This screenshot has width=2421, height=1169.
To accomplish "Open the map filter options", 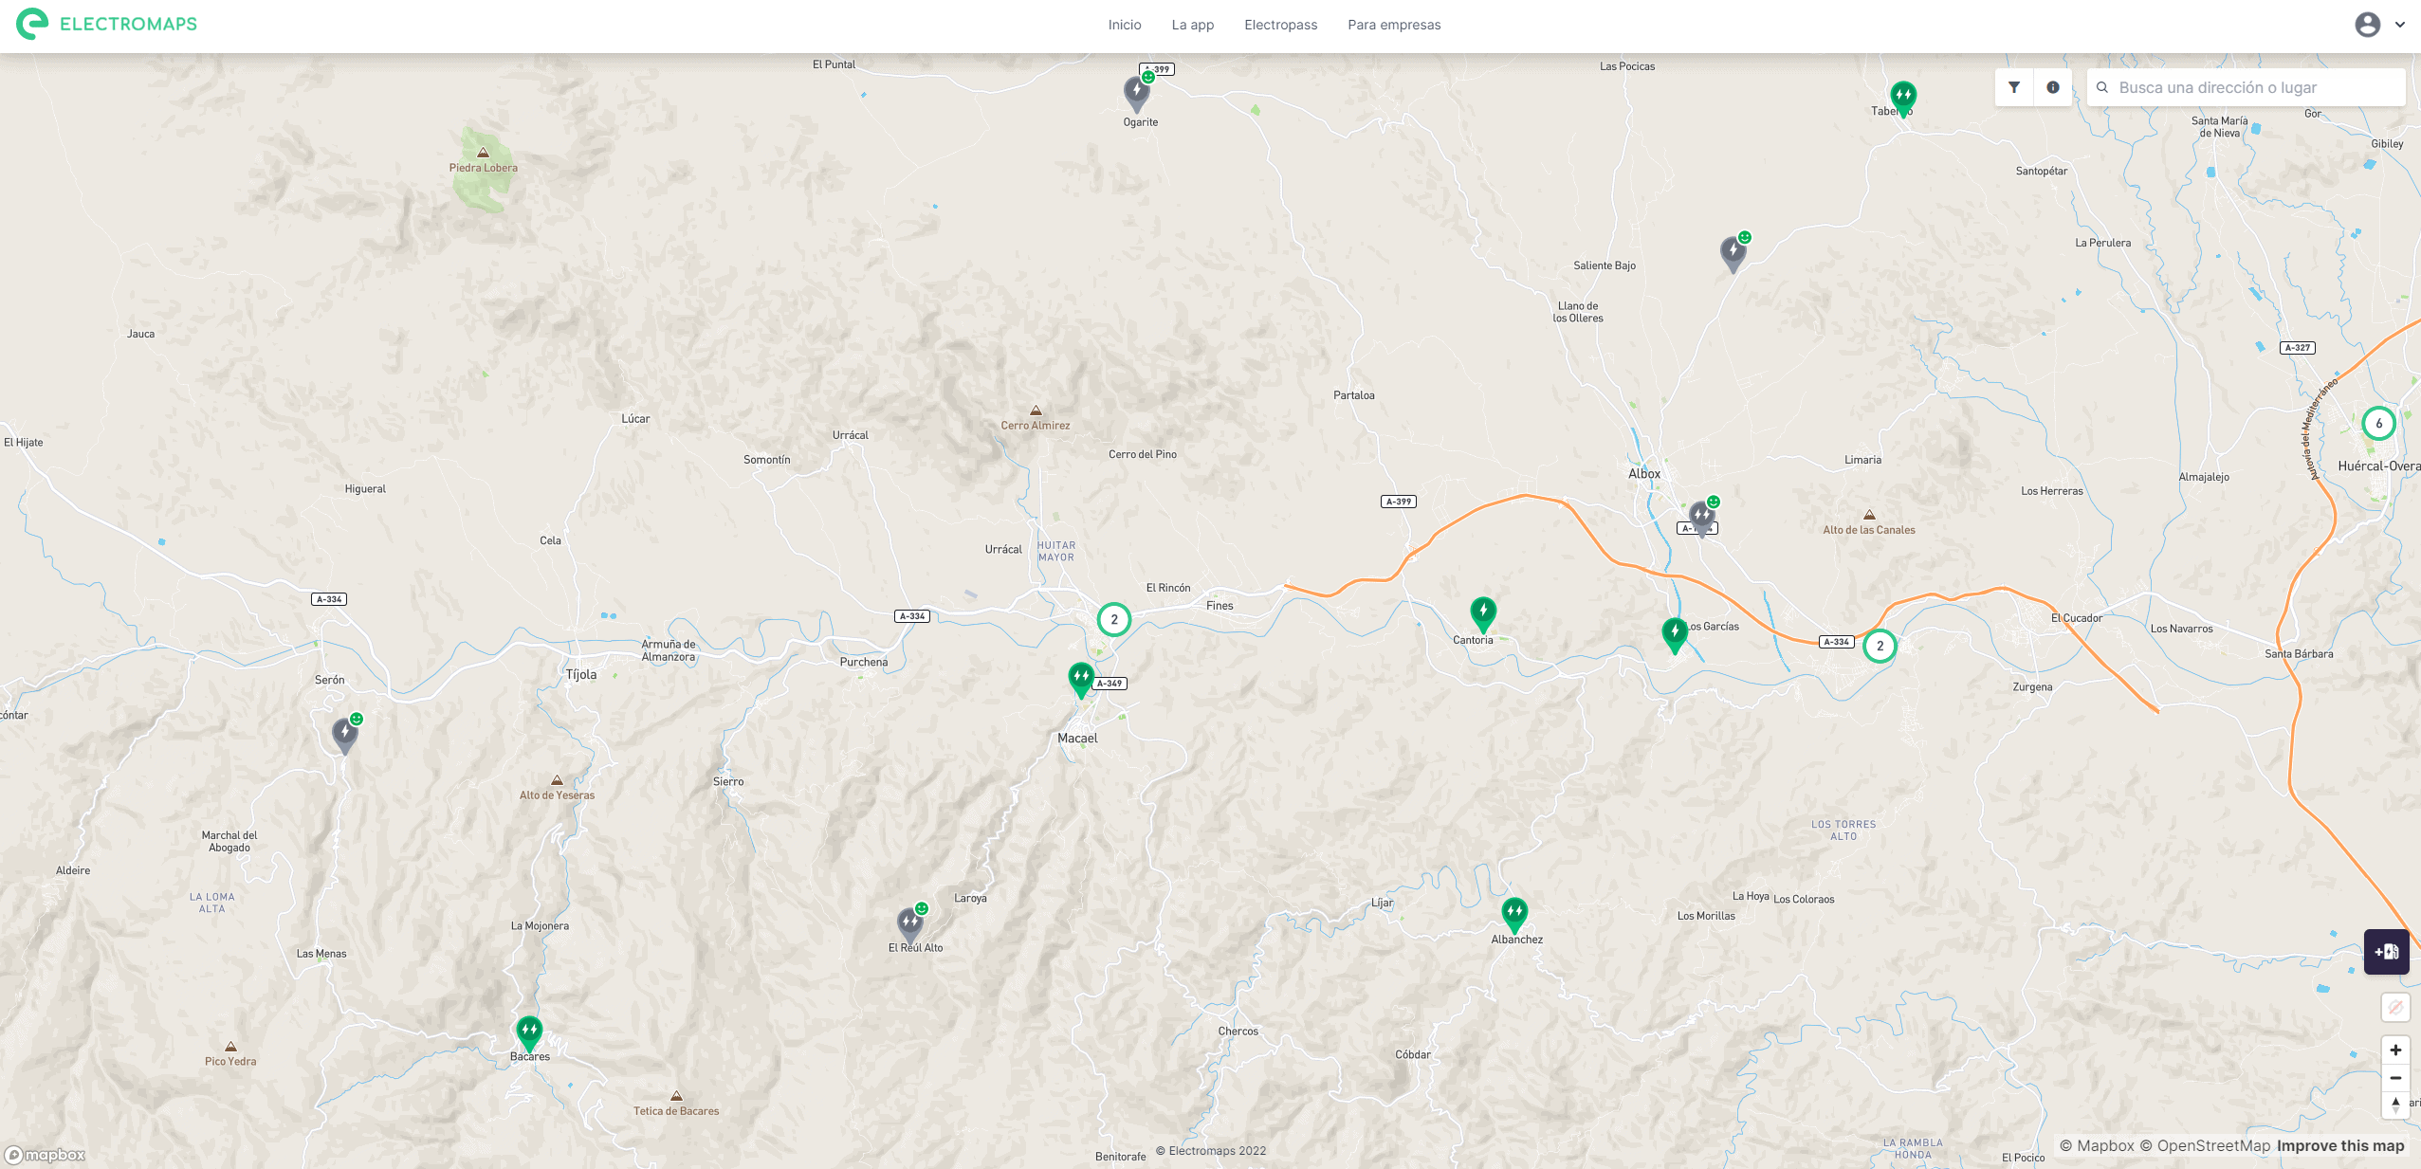I will (2013, 87).
